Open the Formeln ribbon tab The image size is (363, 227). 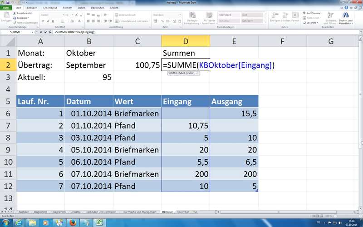point(67,8)
